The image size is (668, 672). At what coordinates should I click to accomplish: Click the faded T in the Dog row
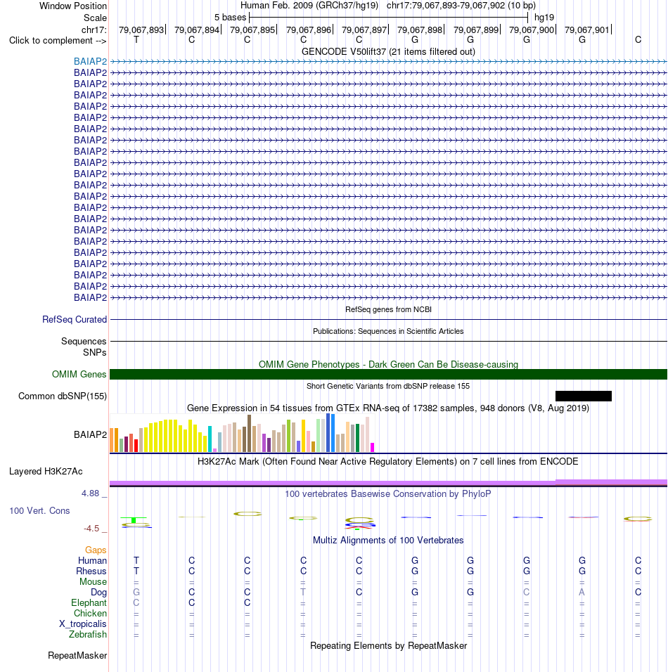click(x=303, y=593)
